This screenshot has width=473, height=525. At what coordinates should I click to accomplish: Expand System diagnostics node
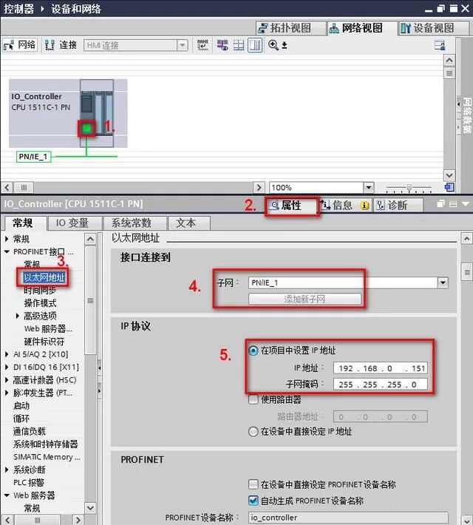coord(7,470)
